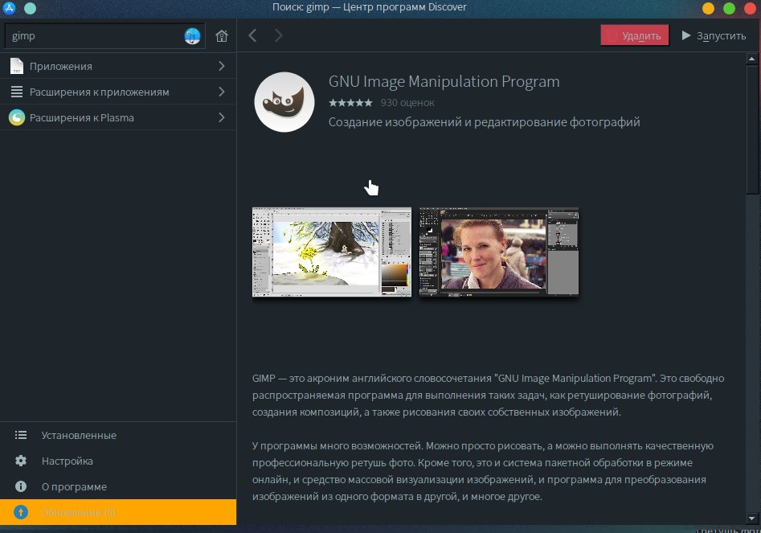Close window with the red button
This screenshot has width=761, height=533.
coord(750,8)
